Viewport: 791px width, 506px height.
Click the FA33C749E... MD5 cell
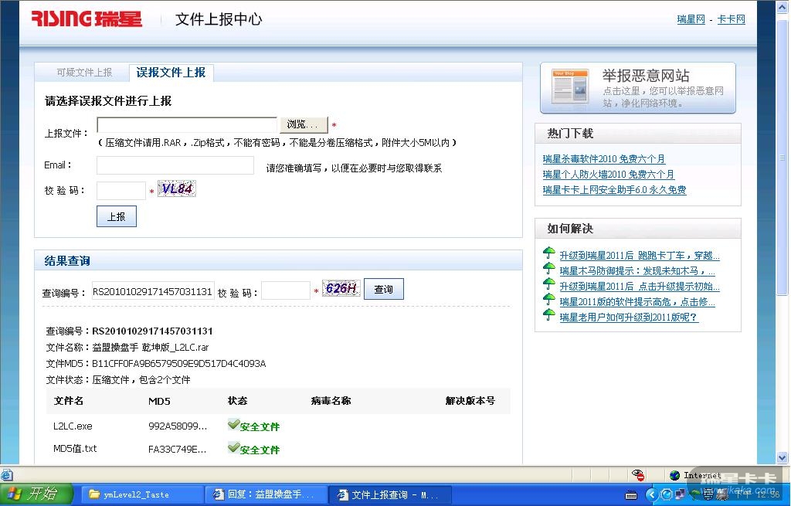tap(177, 450)
